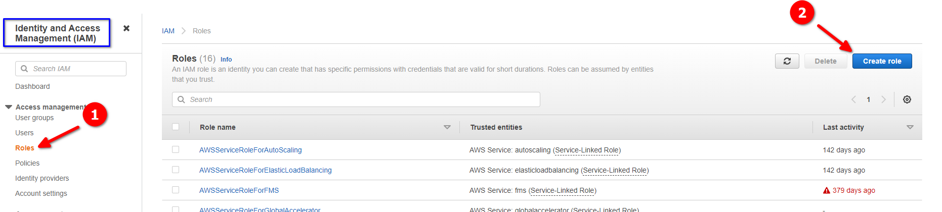
Task: Open table preferences gear icon
Action: pos(907,99)
